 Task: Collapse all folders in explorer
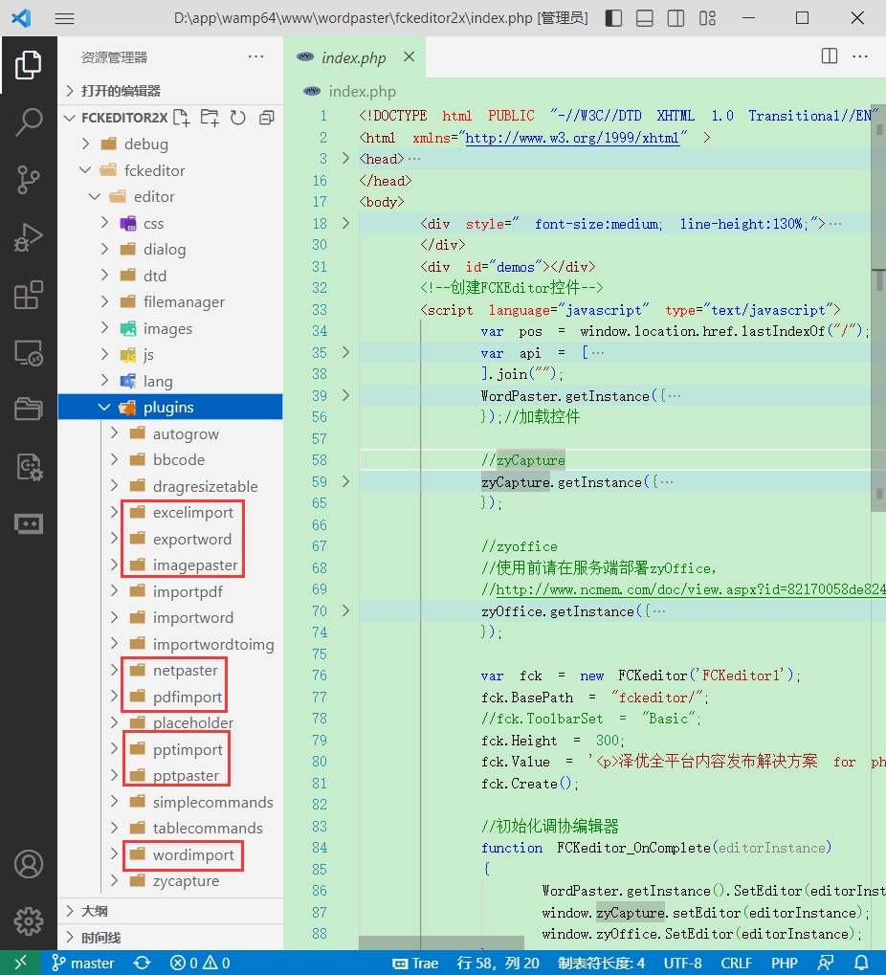coord(266,118)
